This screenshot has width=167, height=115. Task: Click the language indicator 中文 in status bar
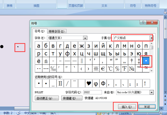pyautogui.click(x=35, y=113)
